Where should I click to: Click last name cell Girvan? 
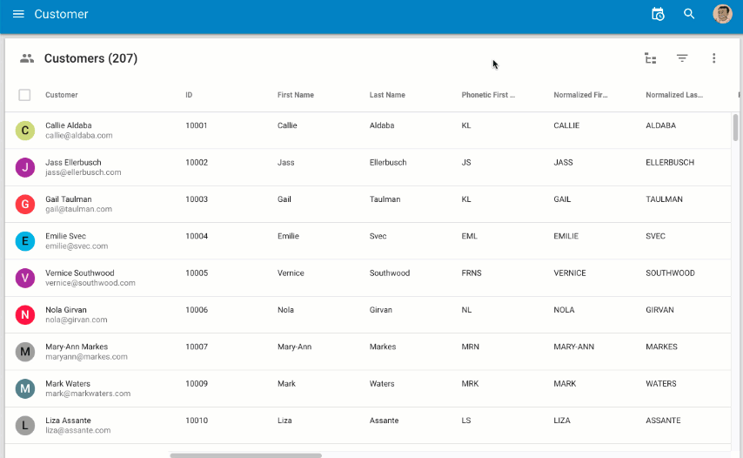[380, 310]
